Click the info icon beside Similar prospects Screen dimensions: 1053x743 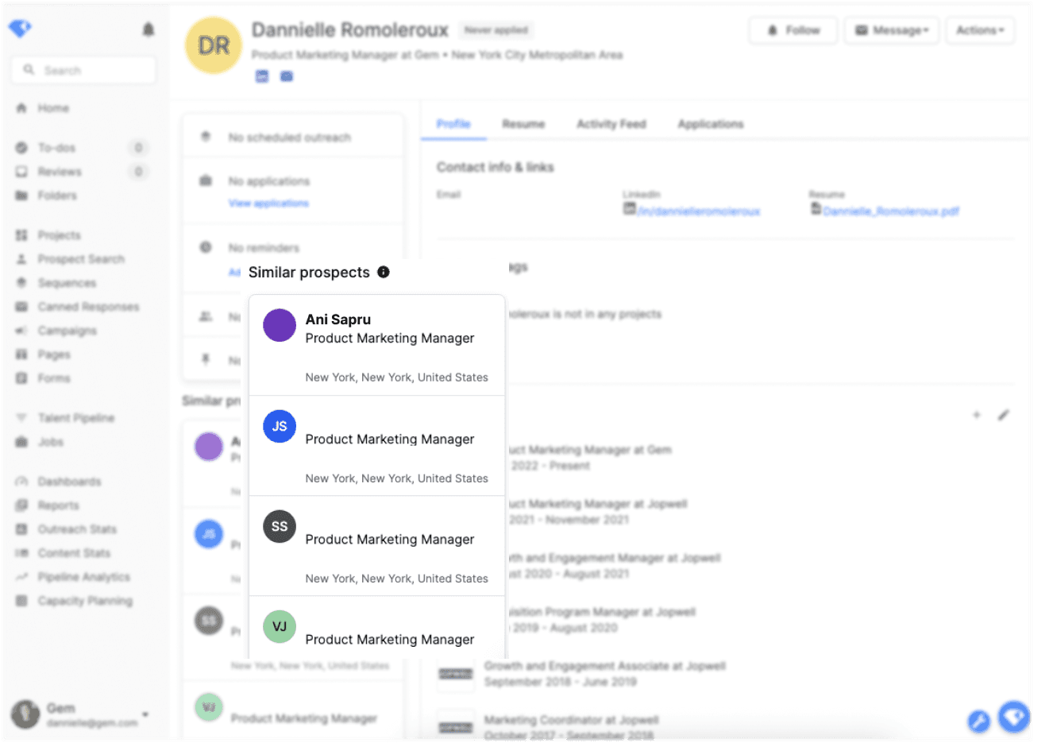coord(384,272)
